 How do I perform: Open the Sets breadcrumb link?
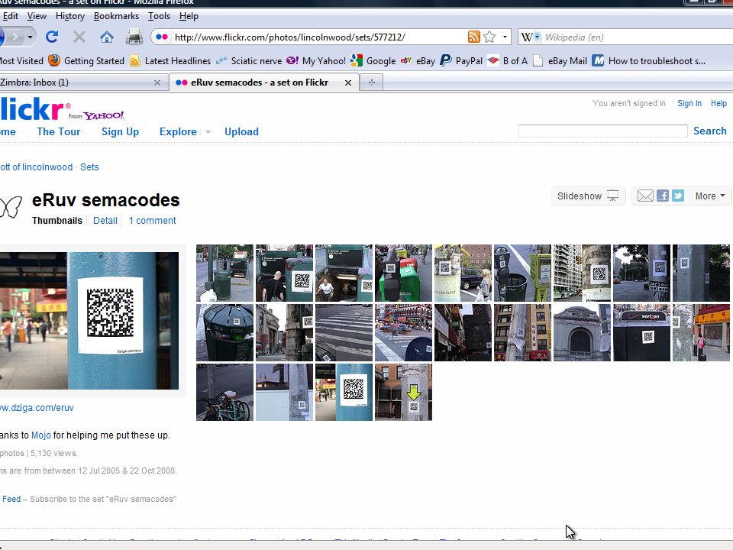(x=89, y=167)
